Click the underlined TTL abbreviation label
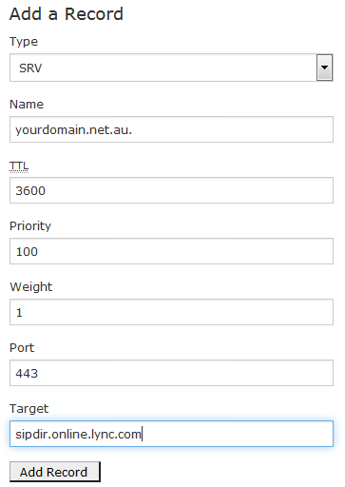Screen dimensions: 345x487 click(x=19, y=166)
